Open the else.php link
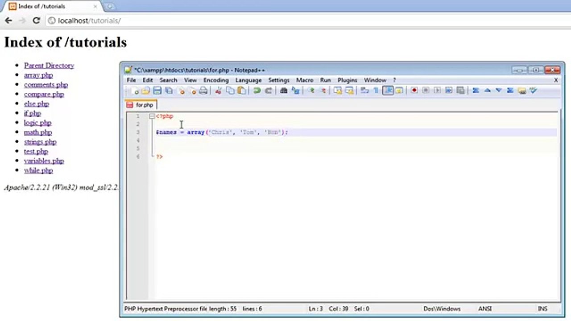The image size is (571, 321). 37,104
